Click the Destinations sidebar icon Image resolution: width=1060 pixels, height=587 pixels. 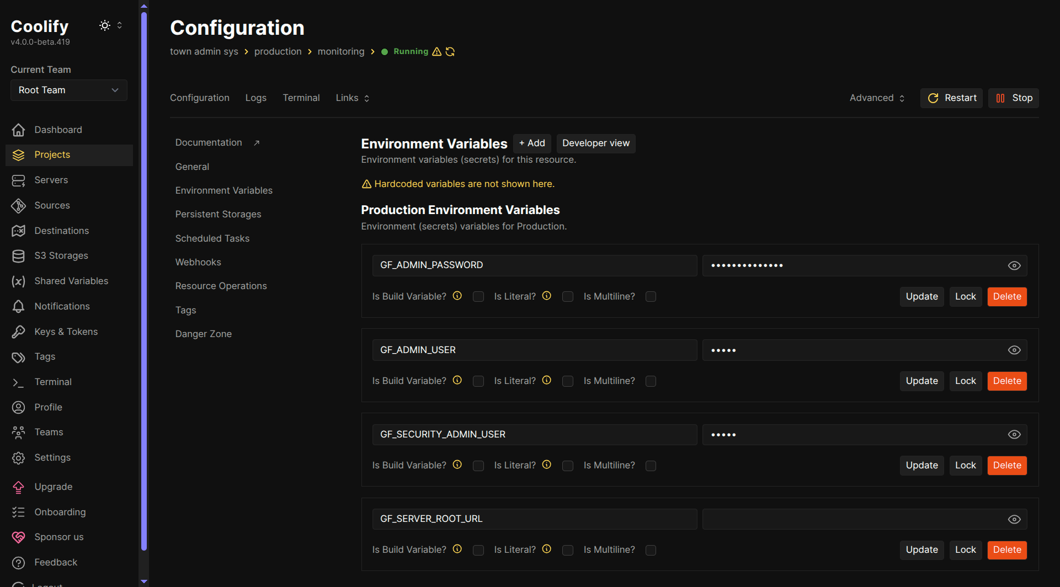18,231
